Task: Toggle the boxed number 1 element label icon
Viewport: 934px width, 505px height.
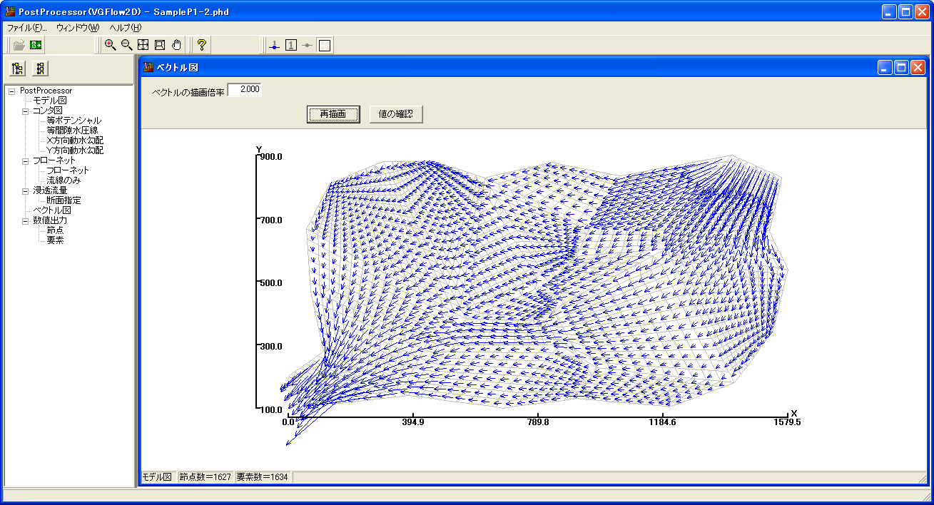Action: click(x=291, y=46)
